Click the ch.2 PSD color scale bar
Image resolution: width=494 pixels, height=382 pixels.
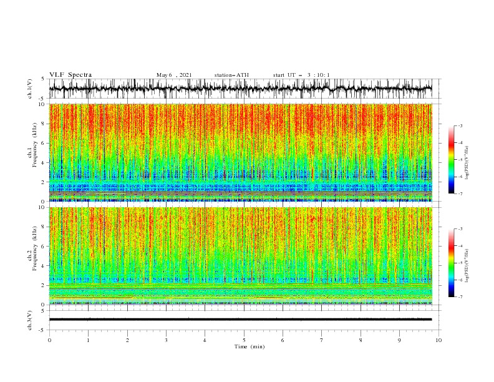(x=451, y=263)
